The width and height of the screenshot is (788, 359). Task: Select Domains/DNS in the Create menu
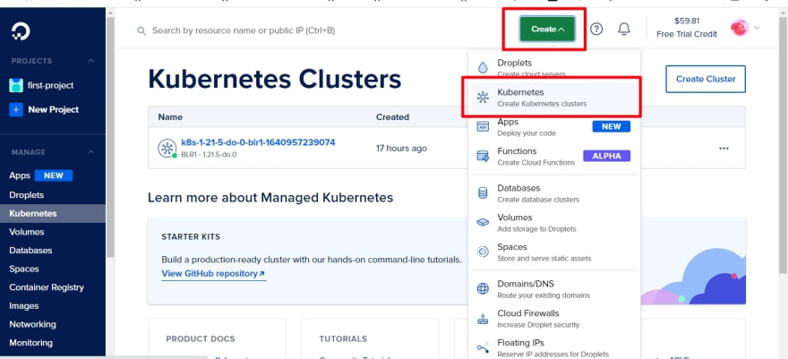[x=553, y=288]
